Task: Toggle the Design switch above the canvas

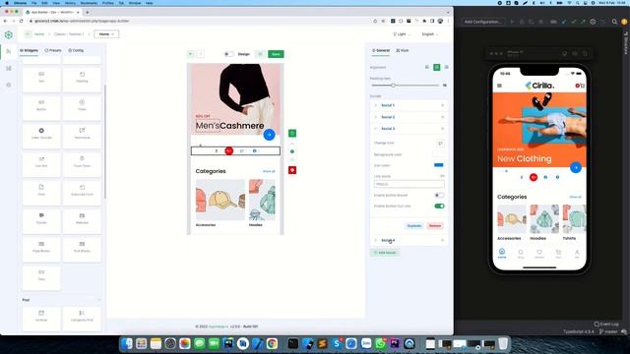Action: coord(229,54)
